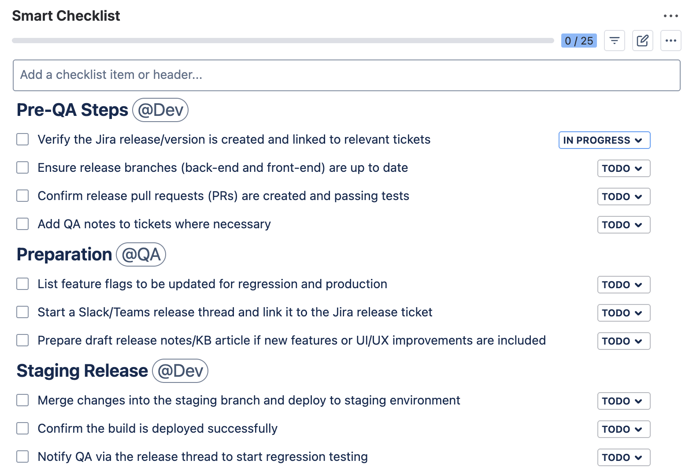The width and height of the screenshot is (689, 475).
Task: Open the filter icon next to progress counter
Action: (x=614, y=41)
